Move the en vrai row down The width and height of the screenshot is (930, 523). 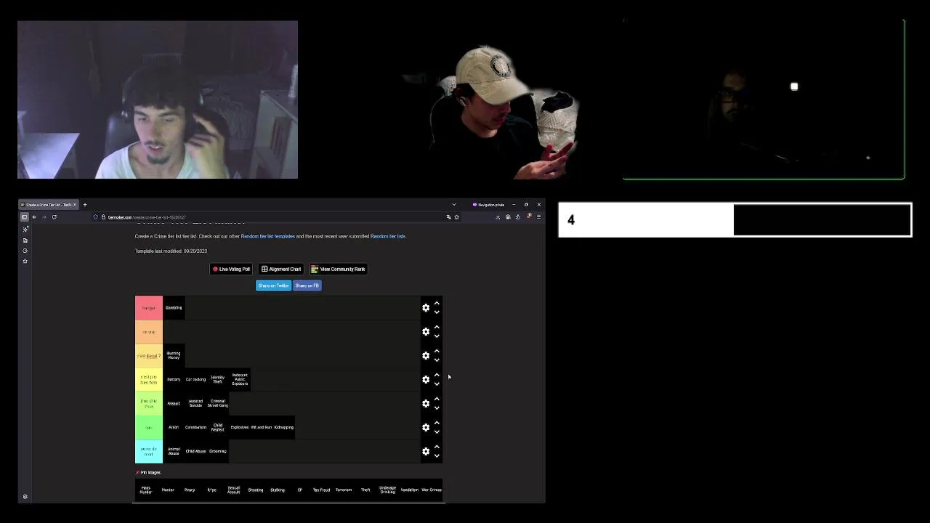437,336
